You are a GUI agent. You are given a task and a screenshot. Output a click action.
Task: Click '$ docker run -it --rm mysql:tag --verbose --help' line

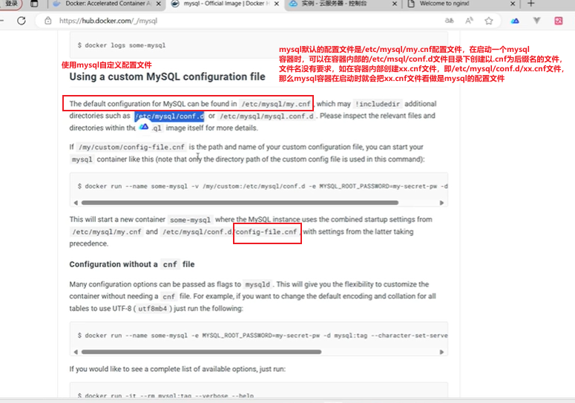tap(165, 396)
